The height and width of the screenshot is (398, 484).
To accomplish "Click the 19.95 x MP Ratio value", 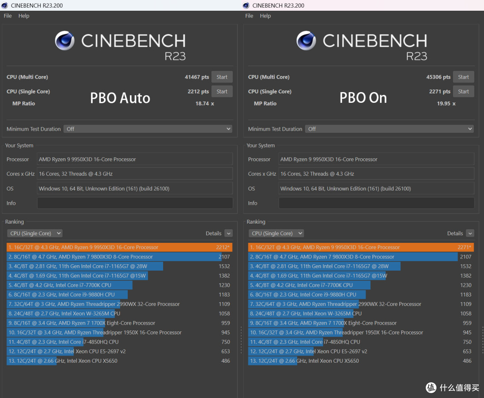I will click(x=446, y=103).
